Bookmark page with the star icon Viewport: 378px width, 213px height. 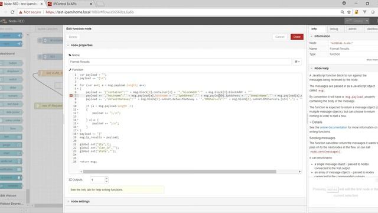click(349, 12)
